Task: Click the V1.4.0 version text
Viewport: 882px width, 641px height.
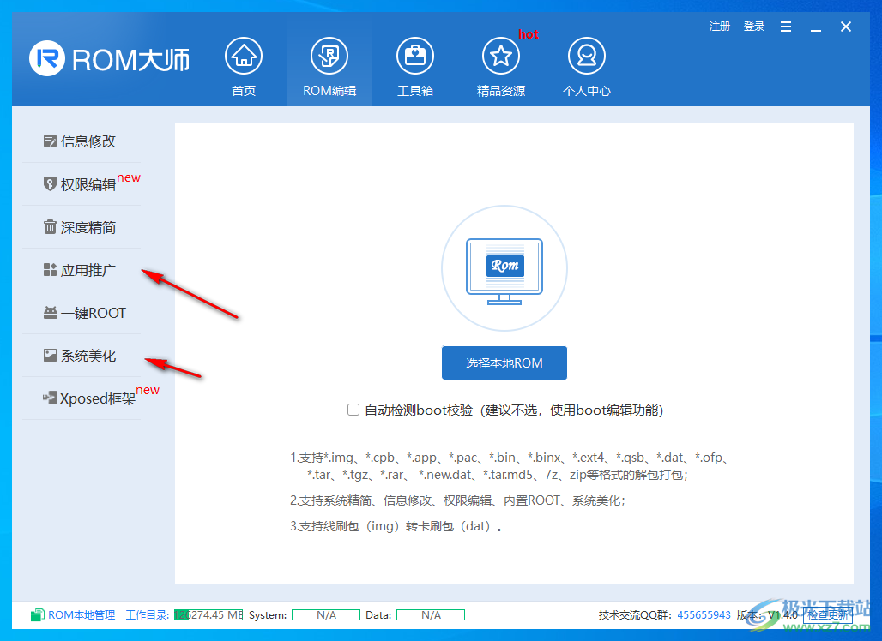Action: click(783, 615)
